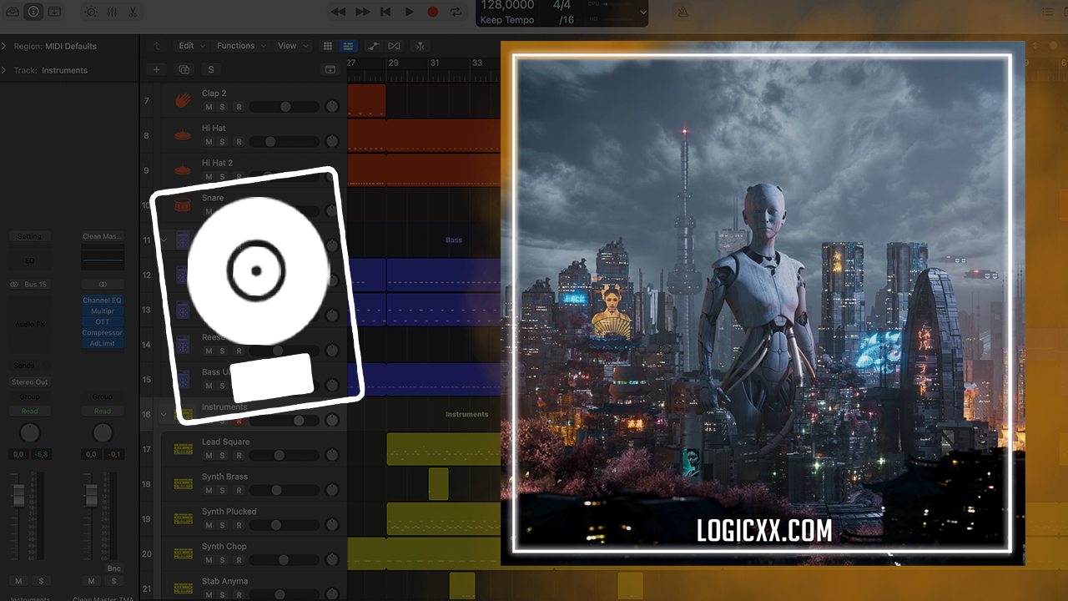Click the Bnc bounce button
1068x601 pixels.
tap(113, 568)
